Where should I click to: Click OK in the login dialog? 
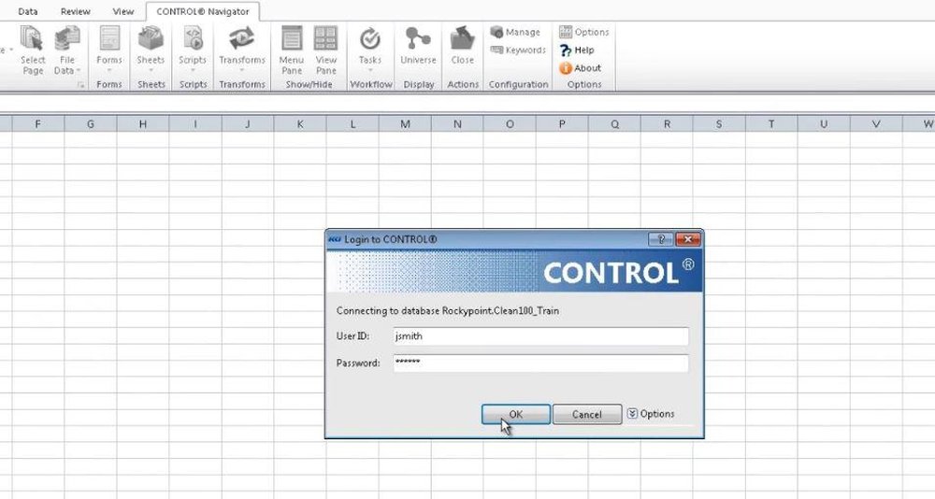[516, 414]
